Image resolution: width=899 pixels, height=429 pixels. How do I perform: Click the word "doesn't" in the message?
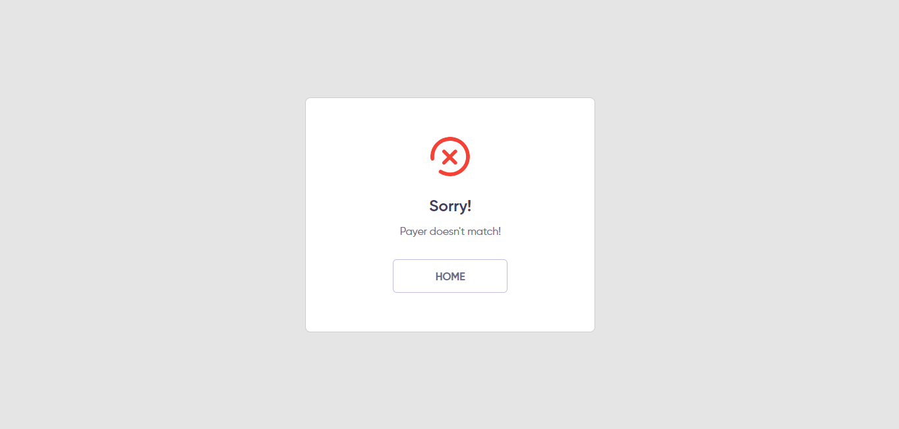pyautogui.click(x=447, y=232)
